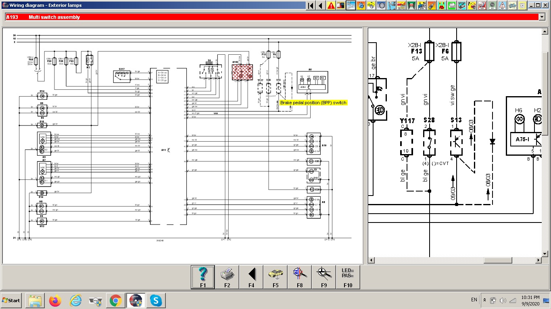Click the F1 help question mark button
The width and height of the screenshot is (551, 309).
coord(203,277)
